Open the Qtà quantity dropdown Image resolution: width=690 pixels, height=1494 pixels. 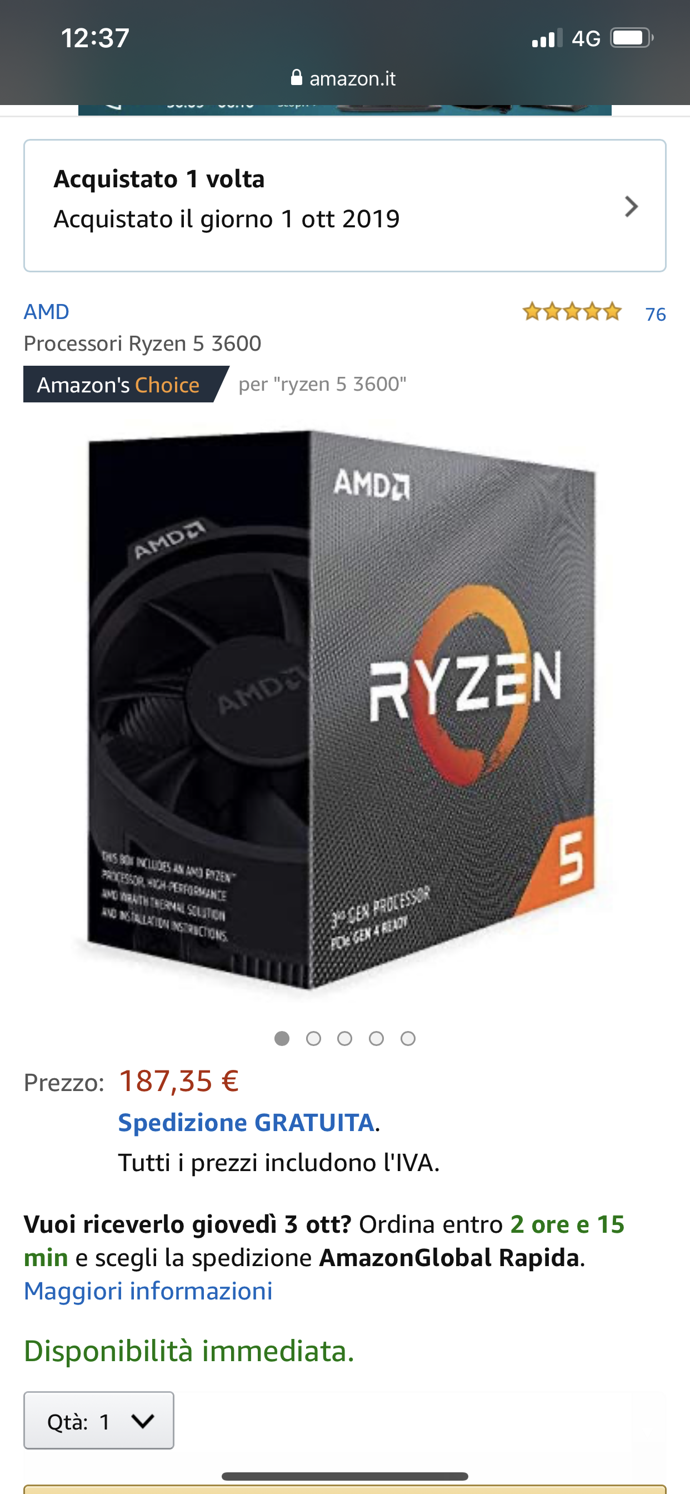click(x=98, y=1420)
